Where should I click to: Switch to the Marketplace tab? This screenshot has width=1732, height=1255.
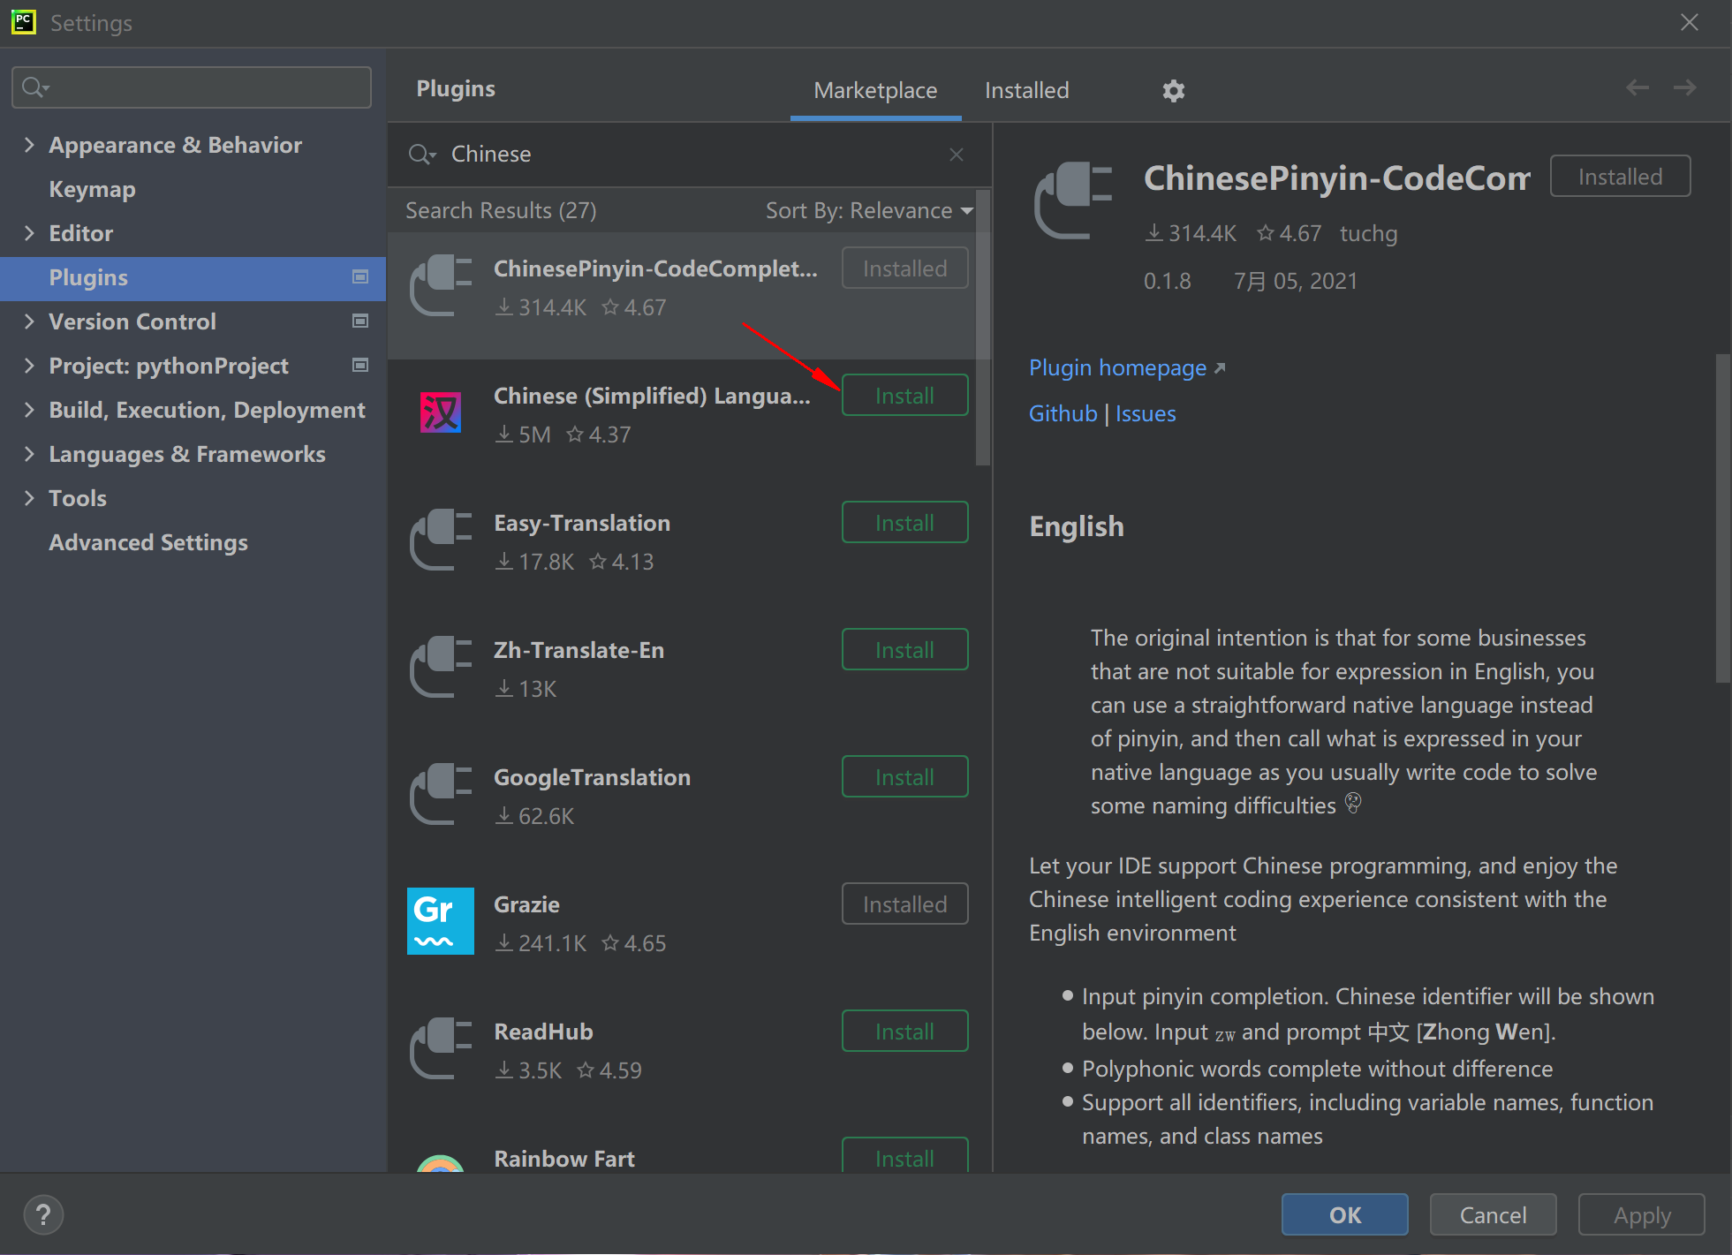(874, 91)
